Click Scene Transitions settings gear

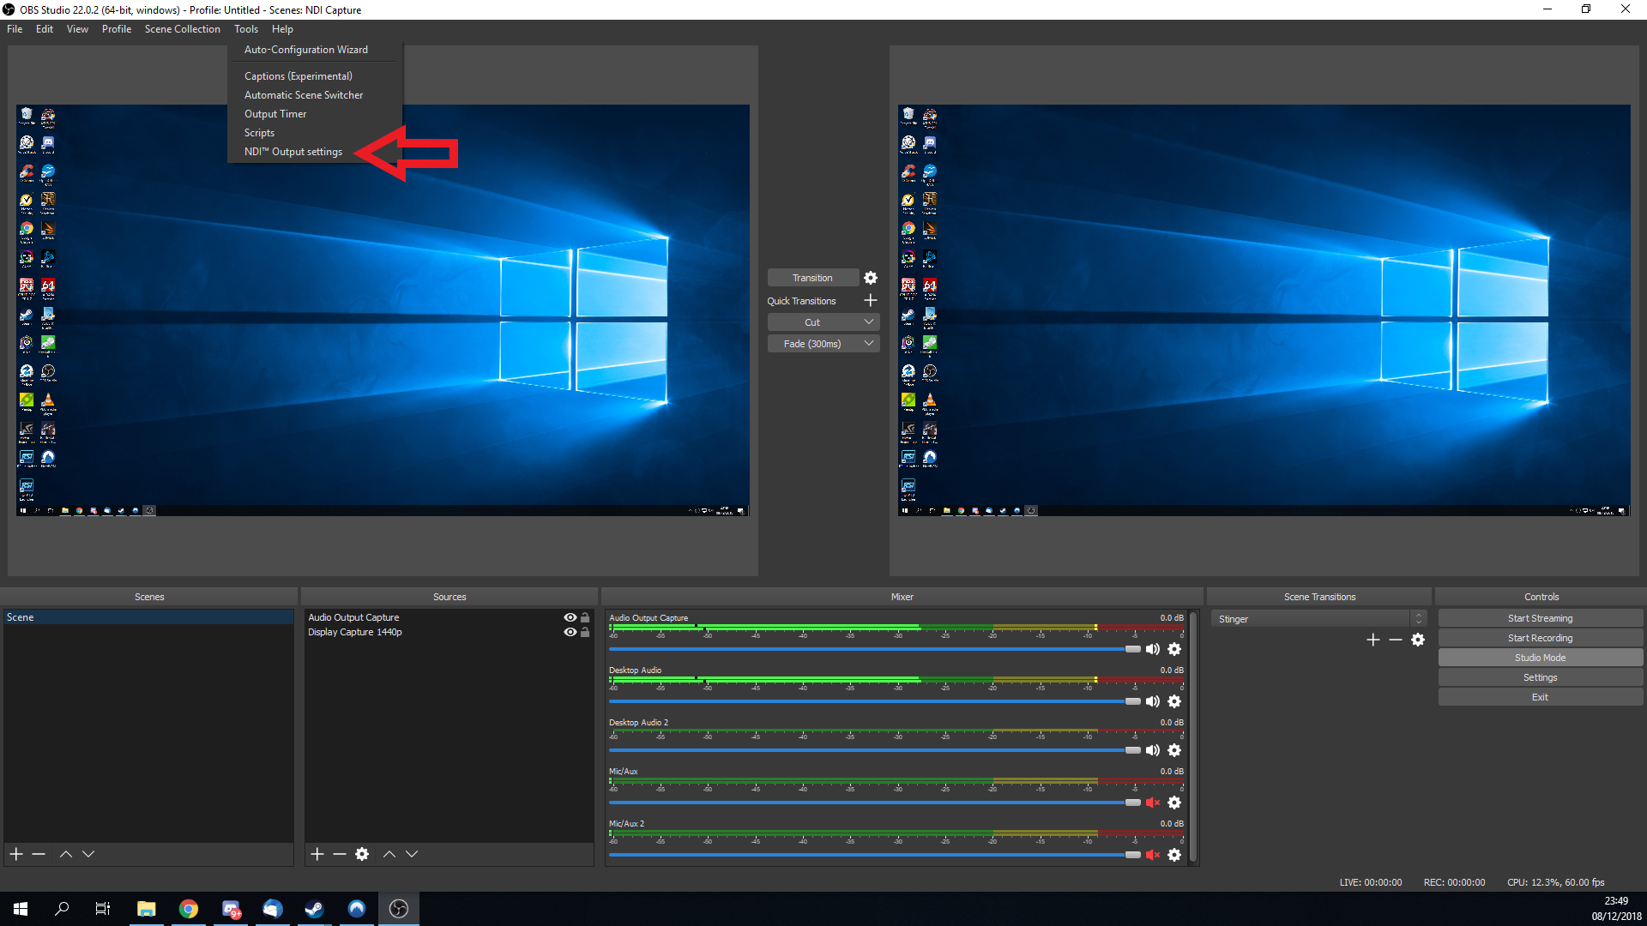[1419, 640]
